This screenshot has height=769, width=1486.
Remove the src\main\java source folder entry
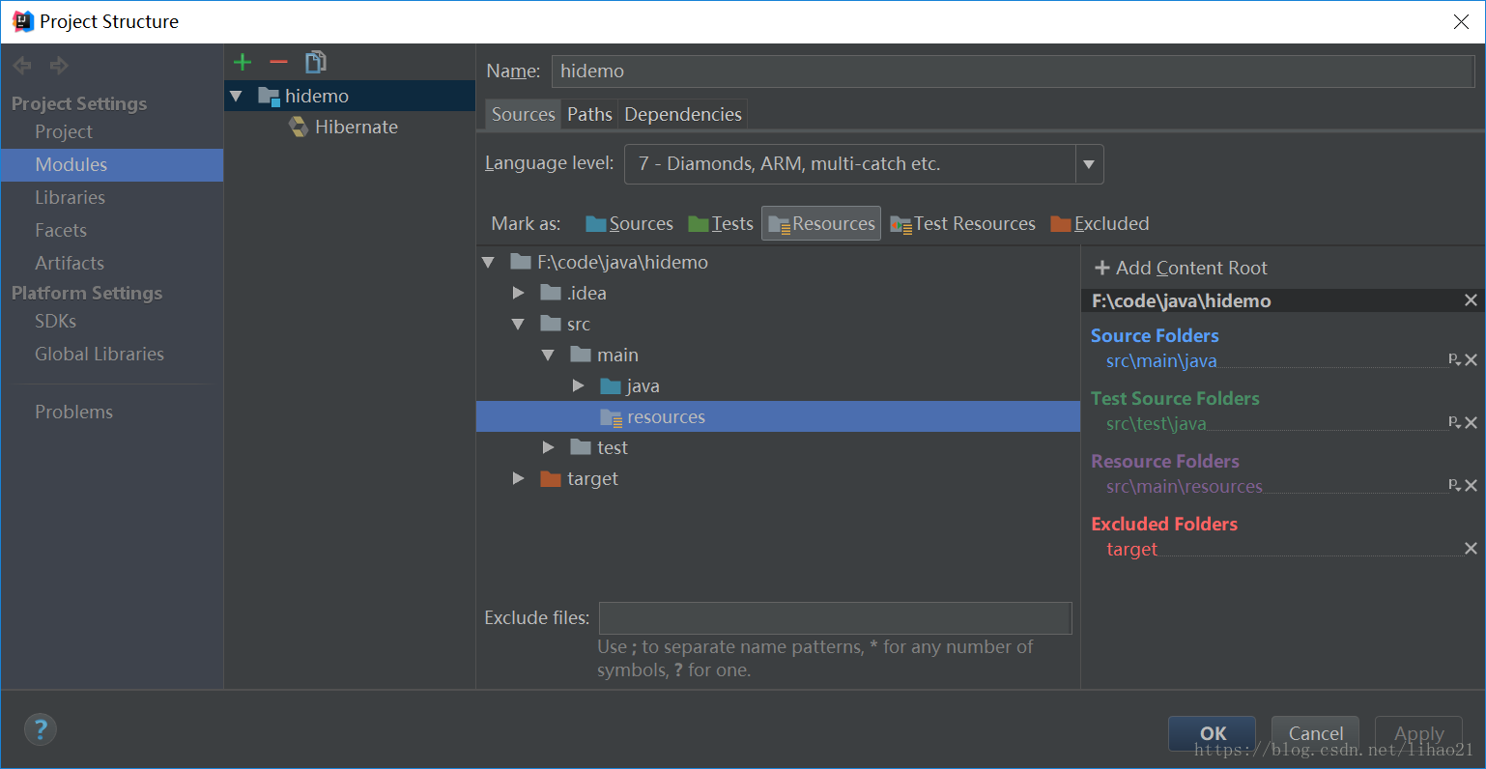click(x=1471, y=360)
